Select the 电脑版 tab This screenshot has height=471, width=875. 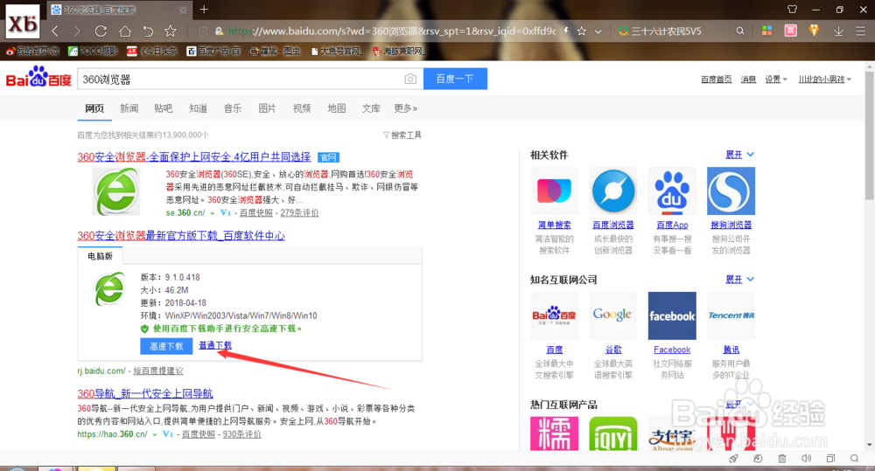tap(101, 256)
